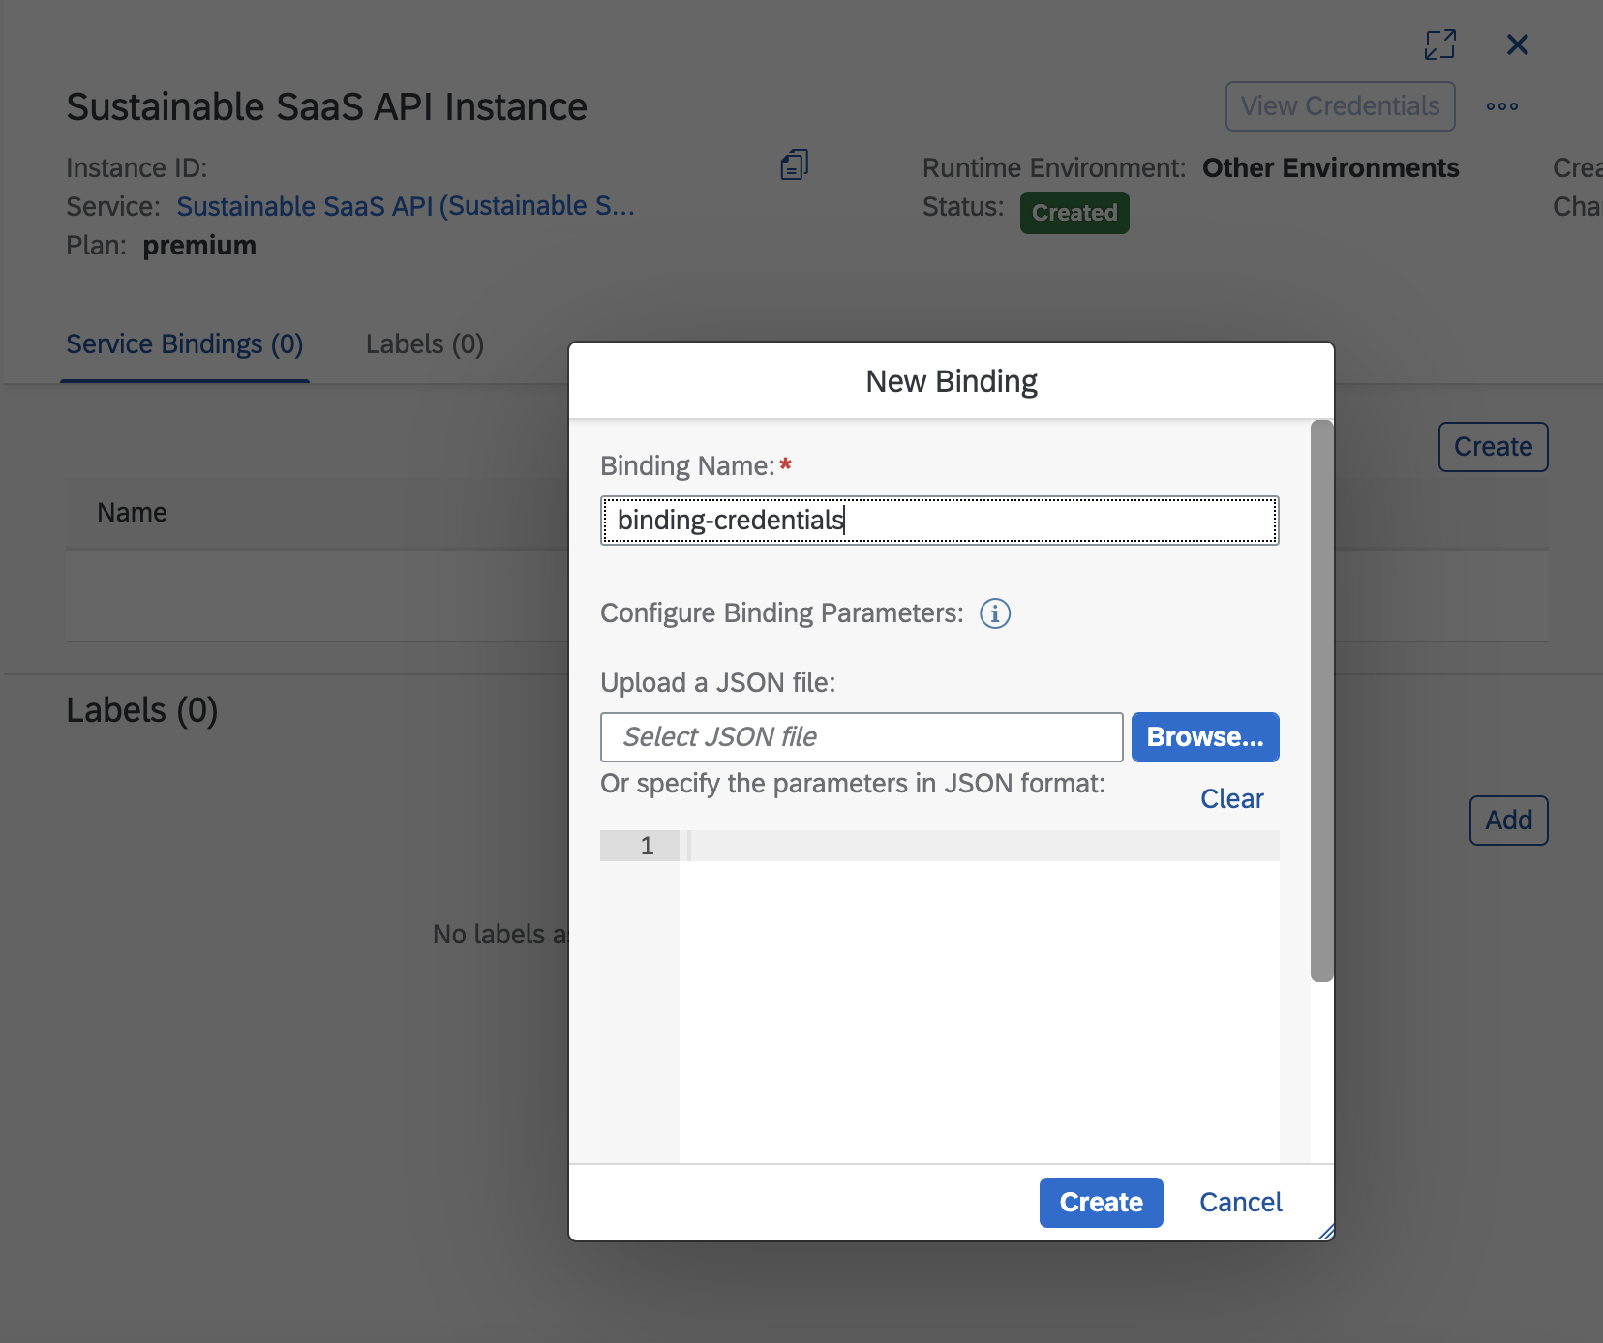Click the Select JSON file field

pos(862,737)
